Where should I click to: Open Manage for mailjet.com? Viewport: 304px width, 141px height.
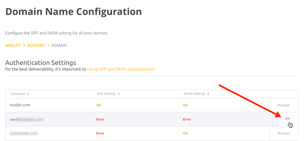tap(284, 105)
